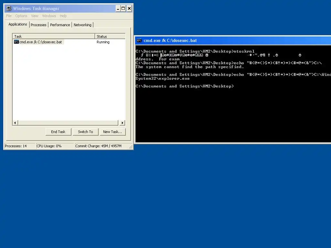The width and height of the screenshot is (331, 248).
Task: Open the File menu in Task Manager
Action: (9, 16)
